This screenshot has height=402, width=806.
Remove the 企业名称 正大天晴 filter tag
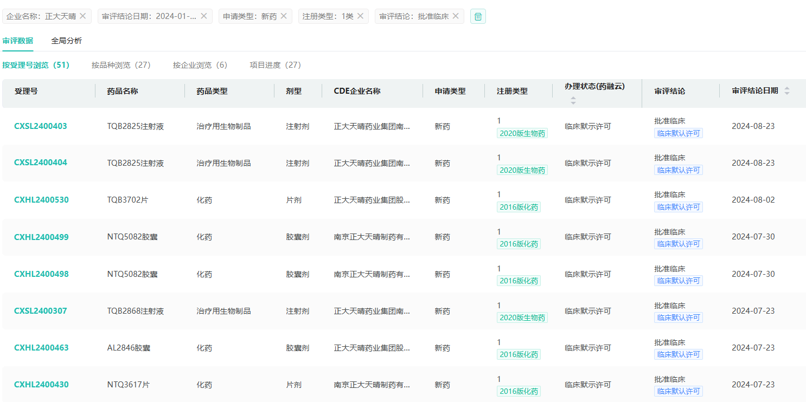click(83, 16)
